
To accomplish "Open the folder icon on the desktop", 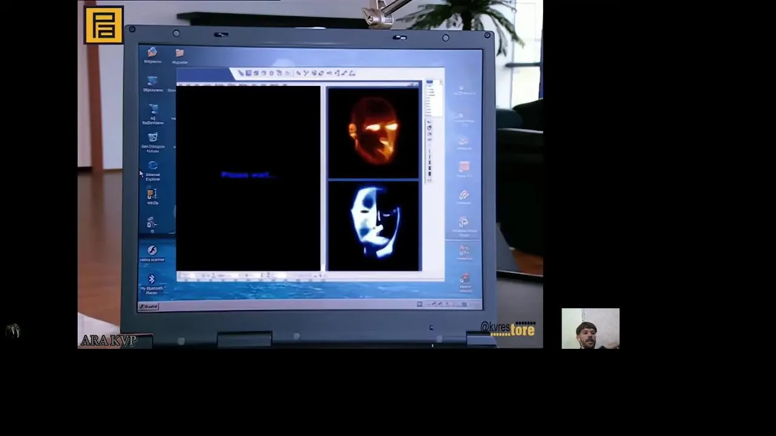I will 179,56.
